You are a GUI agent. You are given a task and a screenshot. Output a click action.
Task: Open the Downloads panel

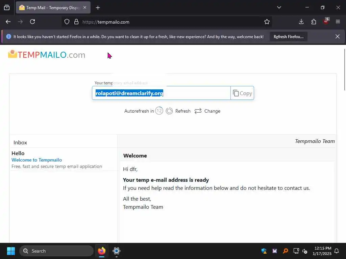[x=301, y=22]
